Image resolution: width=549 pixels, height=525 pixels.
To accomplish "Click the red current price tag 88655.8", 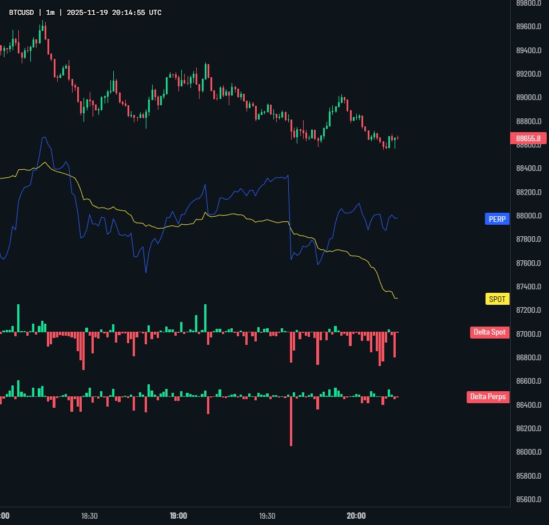I will 528,138.
